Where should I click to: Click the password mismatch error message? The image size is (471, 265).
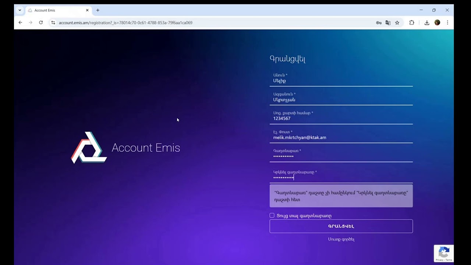point(341,196)
